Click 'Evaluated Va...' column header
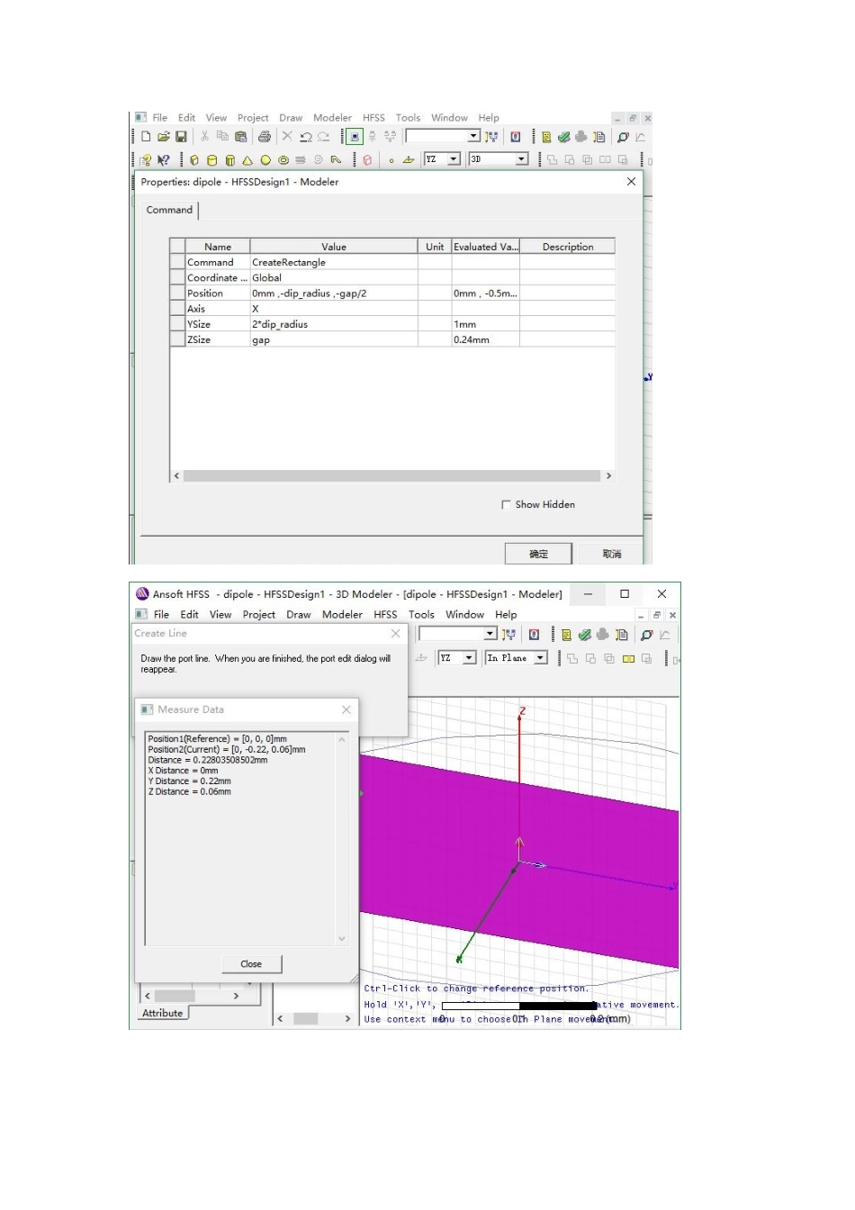Screen dimensions: 855x1210 pos(485,247)
